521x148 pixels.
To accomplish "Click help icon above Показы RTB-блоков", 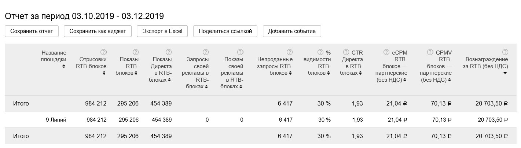I will click(x=136, y=52).
